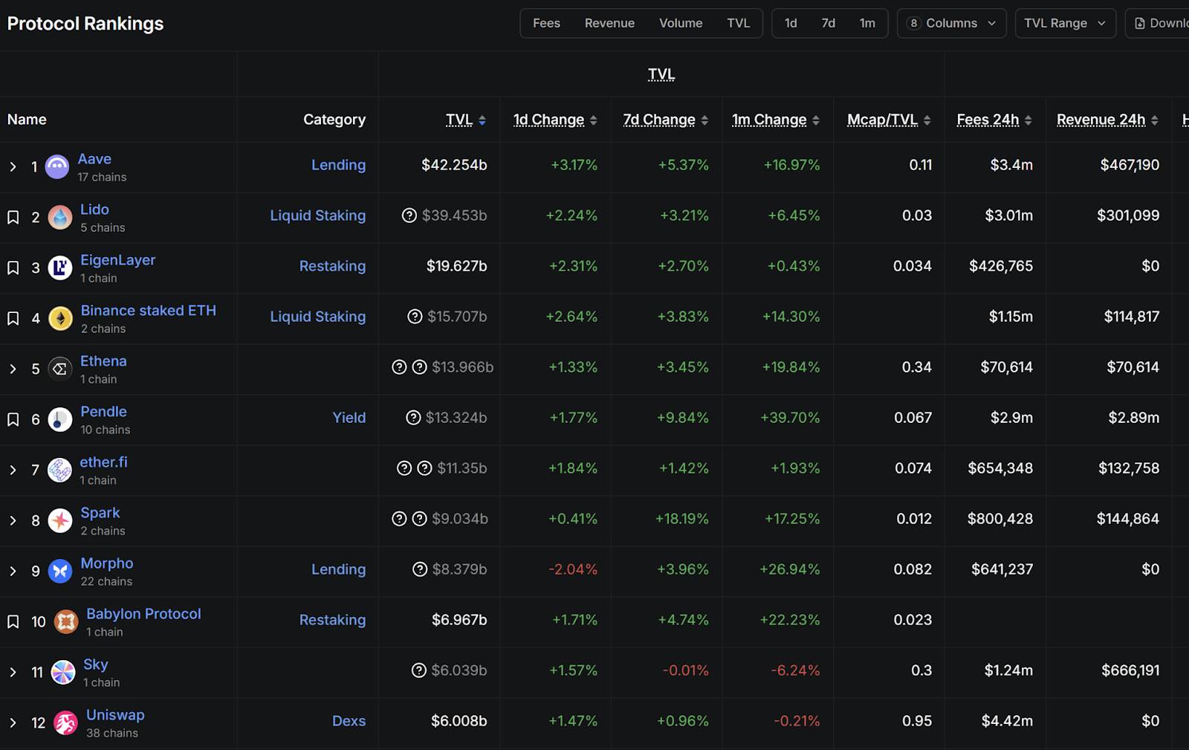Viewport: 1189px width, 750px height.
Task: Select the 7d timeframe tab
Action: pos(828,23)
